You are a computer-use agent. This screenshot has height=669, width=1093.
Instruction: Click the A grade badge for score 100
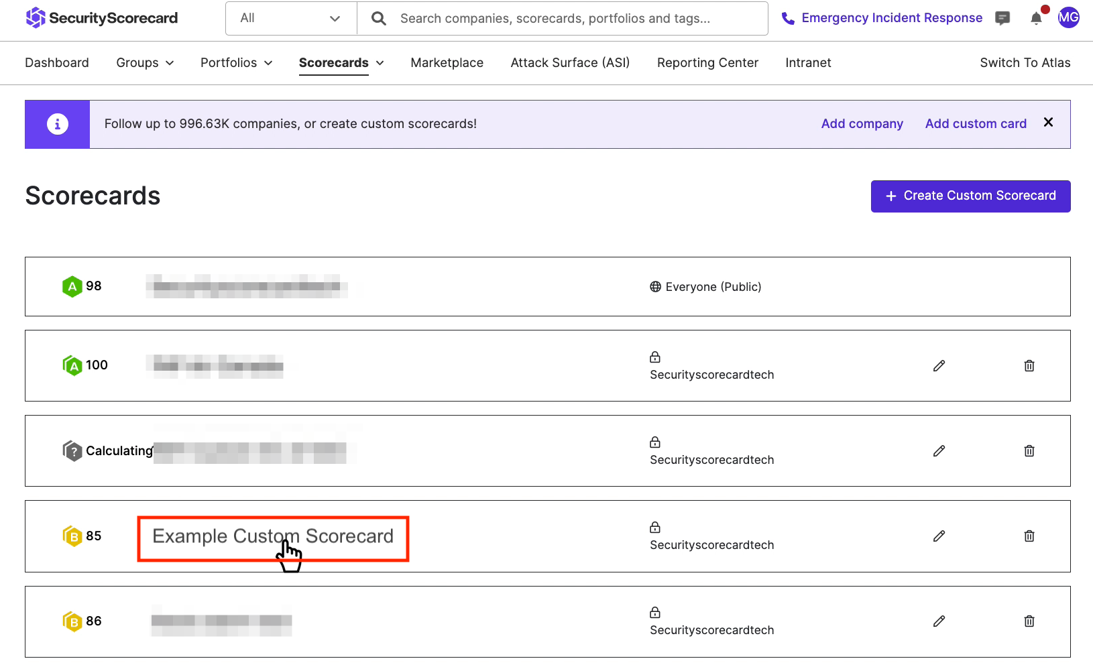tap(72, 365)
